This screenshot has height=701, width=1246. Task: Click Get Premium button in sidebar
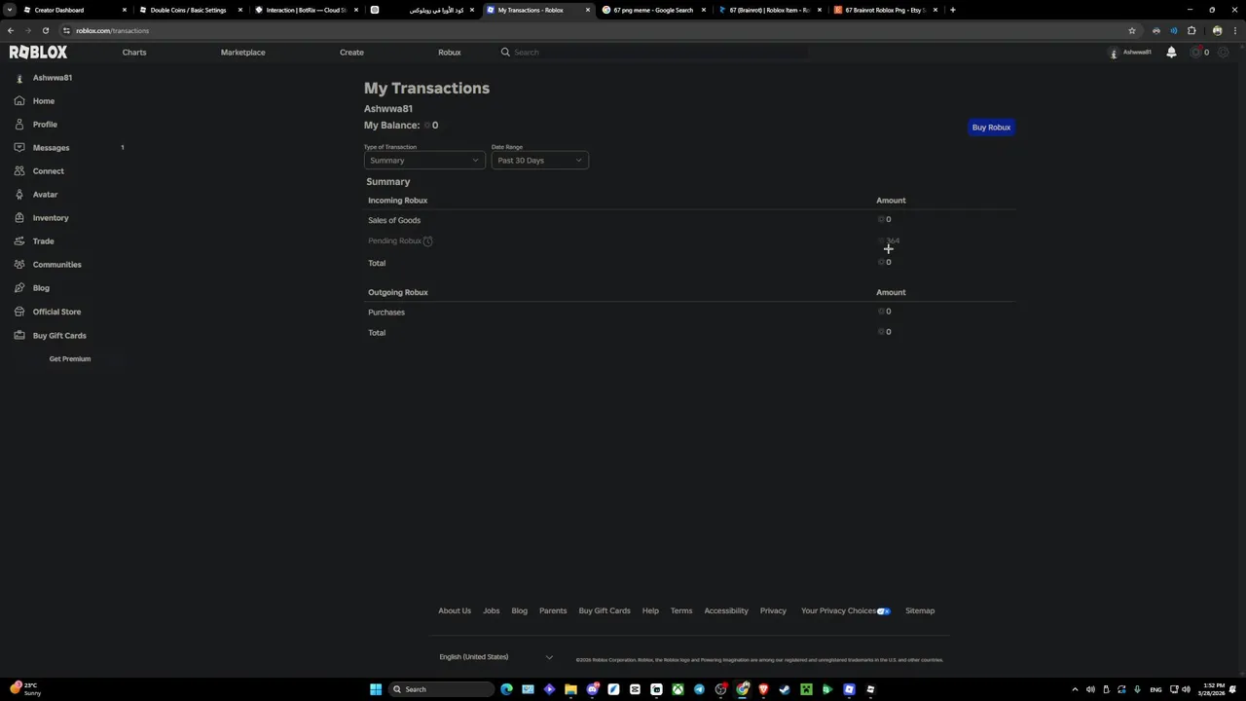tap(70, 358)
